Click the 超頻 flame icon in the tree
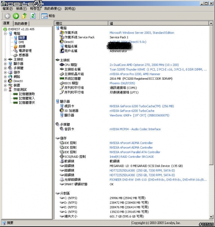This screenshot has width=215, height=227. click(15, 46)
